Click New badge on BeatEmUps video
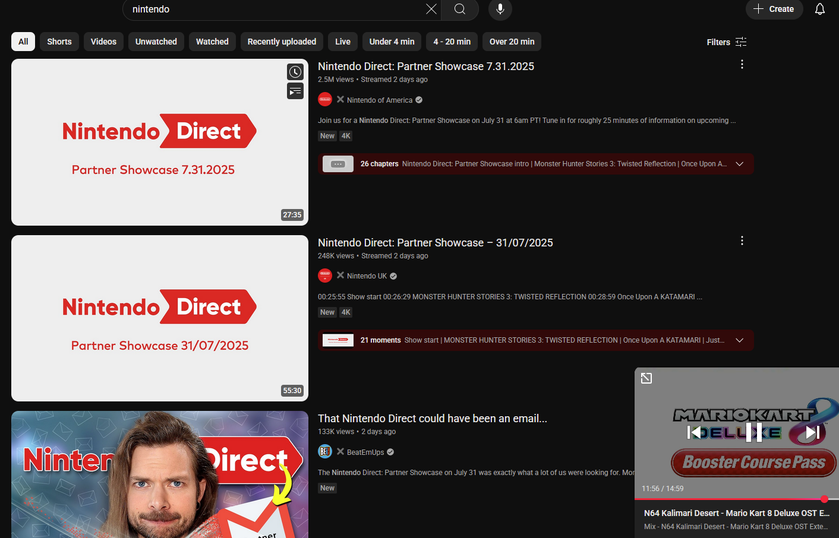839x538 pixels. 327,488
